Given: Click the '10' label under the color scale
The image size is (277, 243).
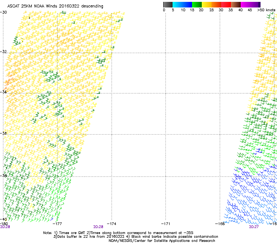Looking at the screenshot, I should [x=183, y=10].
